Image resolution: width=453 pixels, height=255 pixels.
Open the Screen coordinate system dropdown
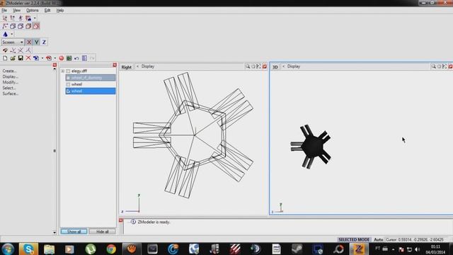22,42
